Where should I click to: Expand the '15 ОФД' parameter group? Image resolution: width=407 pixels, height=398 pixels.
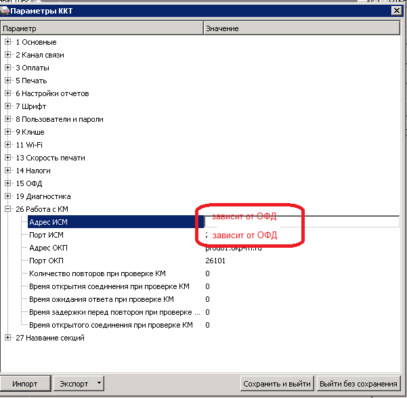[8, 183]
